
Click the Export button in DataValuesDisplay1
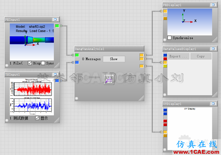(x=178, y=56)
